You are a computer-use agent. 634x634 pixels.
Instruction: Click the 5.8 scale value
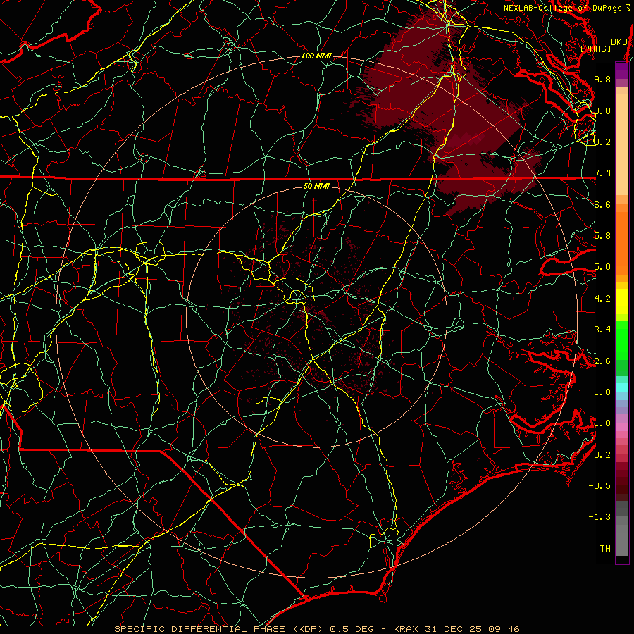tap(602, 236)
